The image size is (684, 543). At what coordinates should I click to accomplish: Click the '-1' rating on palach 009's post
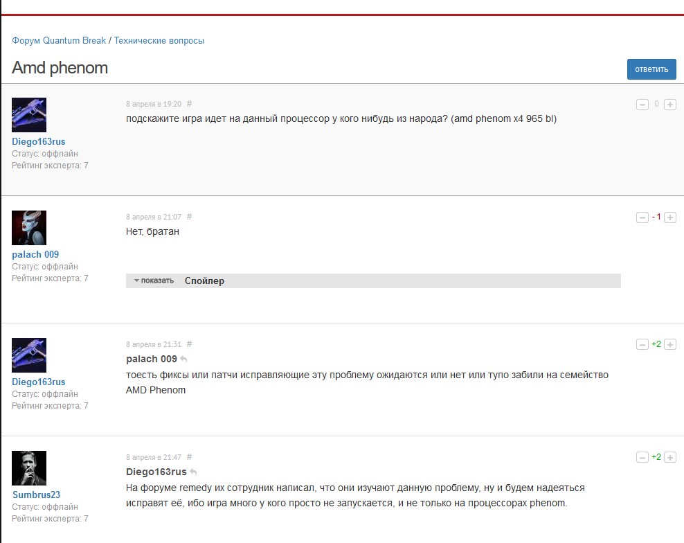tap(656, 217)
